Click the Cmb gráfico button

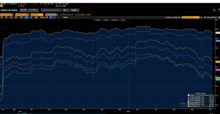[x=210, y=18]
